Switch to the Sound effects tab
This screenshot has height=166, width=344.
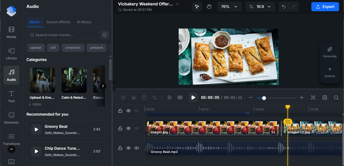58,22
